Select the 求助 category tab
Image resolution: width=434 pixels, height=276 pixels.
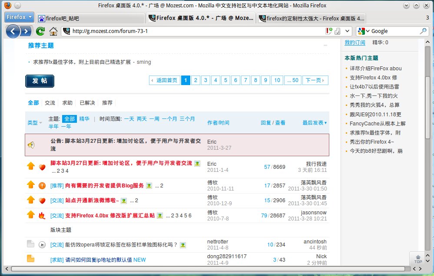point(67,103)
